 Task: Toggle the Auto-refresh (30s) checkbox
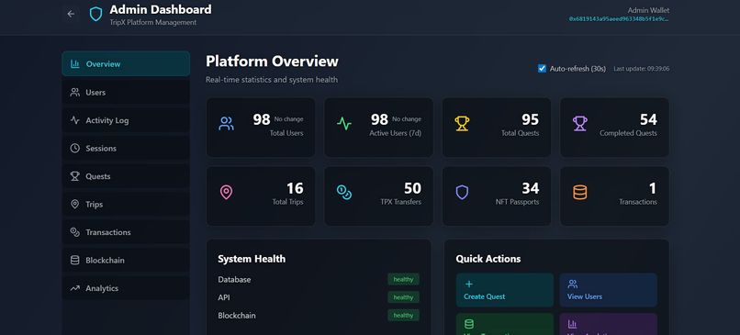tap(542, 69)
